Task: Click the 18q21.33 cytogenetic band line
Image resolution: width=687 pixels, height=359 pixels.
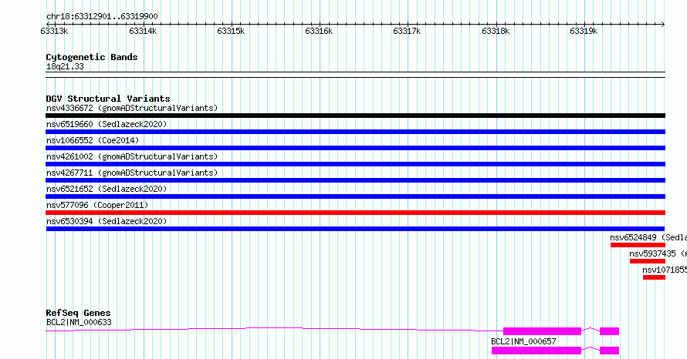Action: [355, 75]
